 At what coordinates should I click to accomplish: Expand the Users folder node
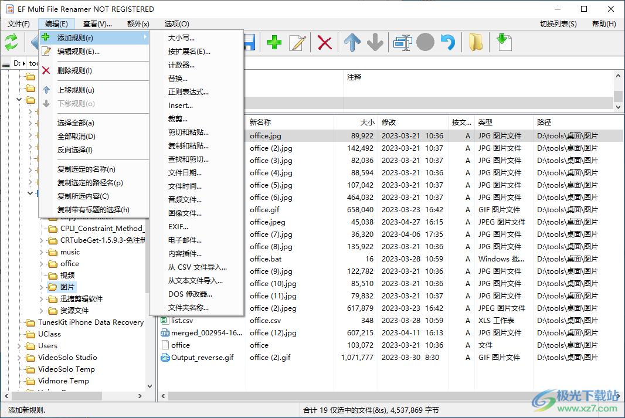click(x=19, y=346)
